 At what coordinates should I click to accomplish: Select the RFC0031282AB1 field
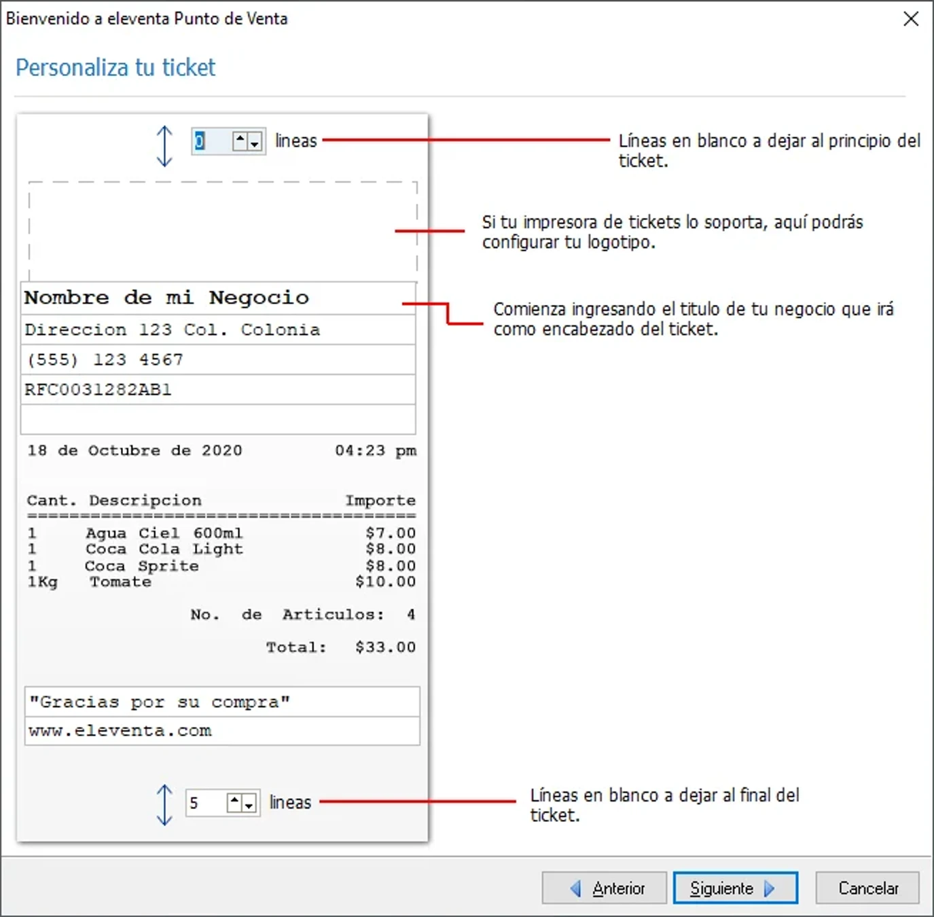[217, 389]
